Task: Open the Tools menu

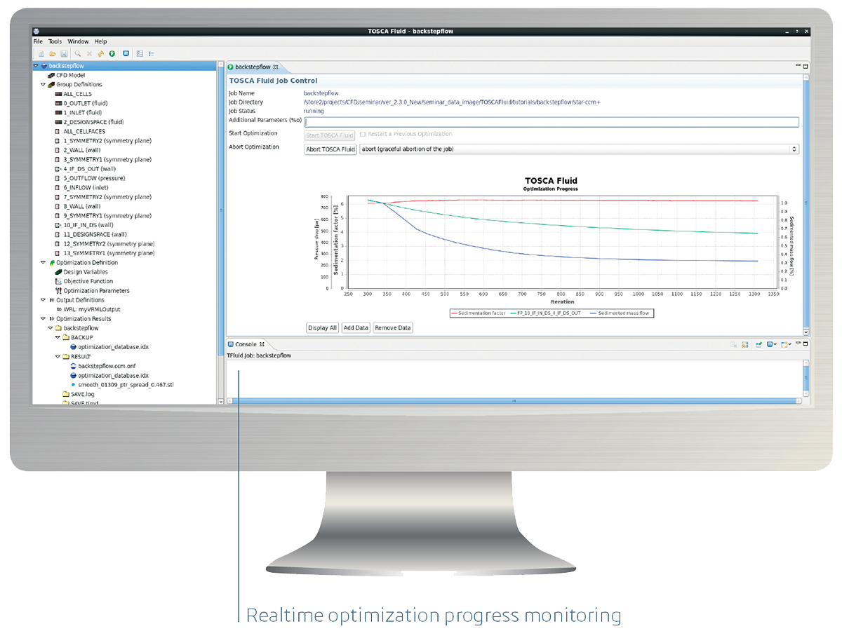Action: [x=55, y=41]
